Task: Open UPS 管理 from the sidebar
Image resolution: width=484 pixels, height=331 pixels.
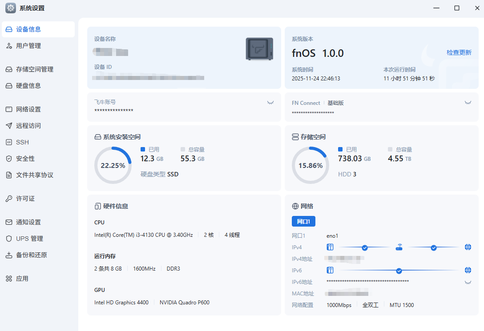Action: [29, 239]
